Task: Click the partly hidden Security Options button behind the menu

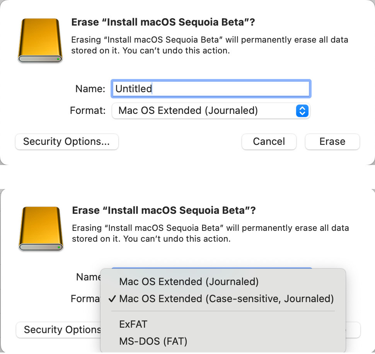Action: (x=58, y=330)
